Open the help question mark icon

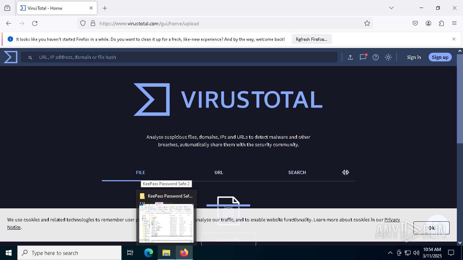point(375,57)
